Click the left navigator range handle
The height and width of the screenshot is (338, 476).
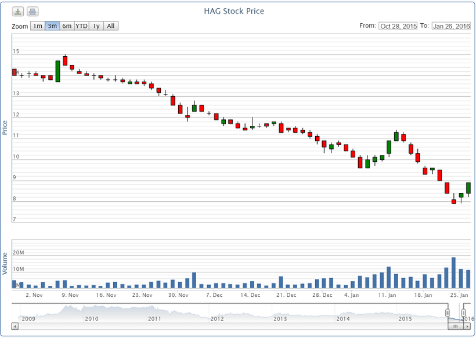tap(448, 313)
